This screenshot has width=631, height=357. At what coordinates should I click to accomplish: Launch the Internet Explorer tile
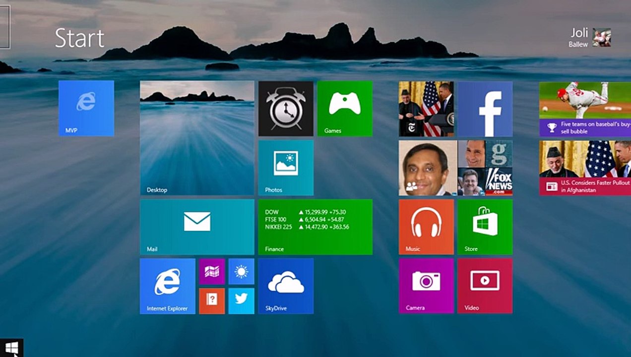pyautogui.click(x=167, y=286)
